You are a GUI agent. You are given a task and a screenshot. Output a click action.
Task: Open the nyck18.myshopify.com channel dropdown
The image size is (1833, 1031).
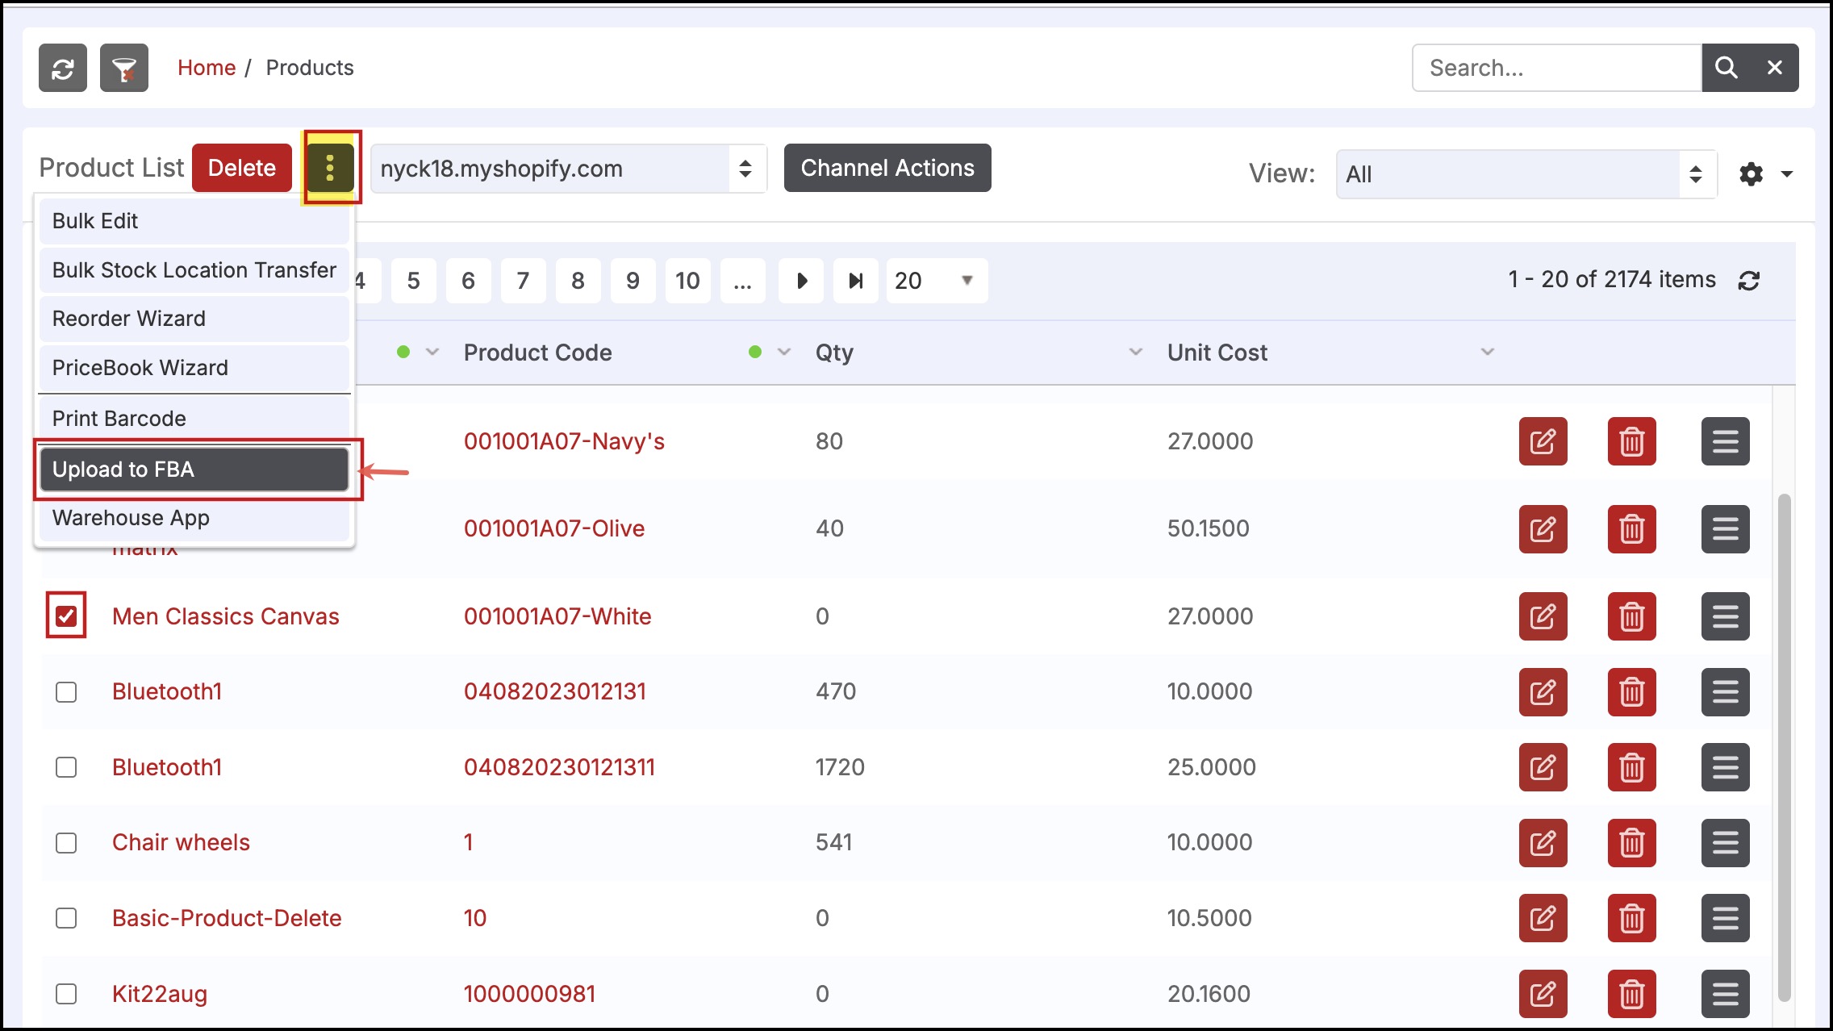pyautogui.click(x=568, y=169)
